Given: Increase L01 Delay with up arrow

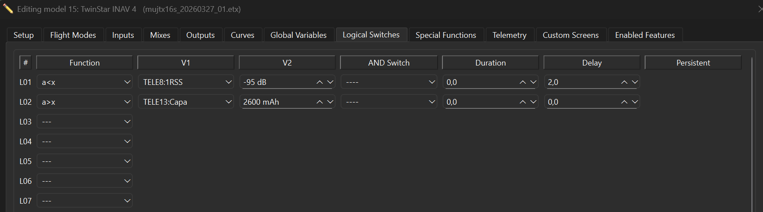Looking at the screenshot, I should tap(624, 82).
